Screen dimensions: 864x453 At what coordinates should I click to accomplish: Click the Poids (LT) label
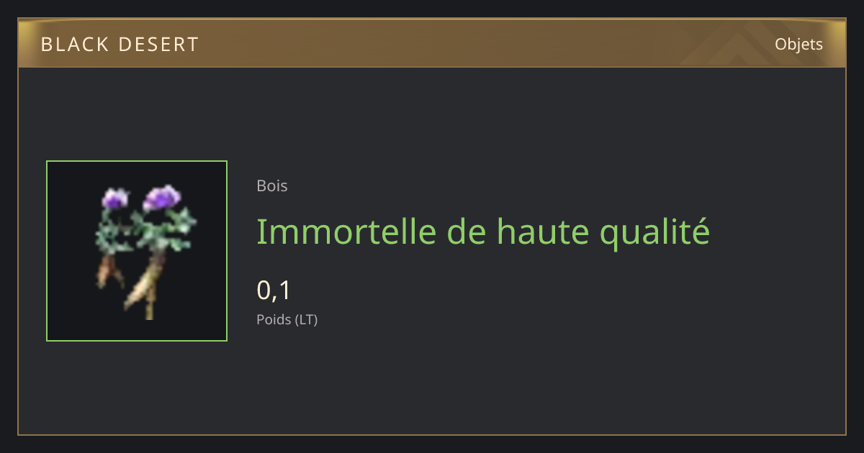pyautogui.click(x=287, y=319)
